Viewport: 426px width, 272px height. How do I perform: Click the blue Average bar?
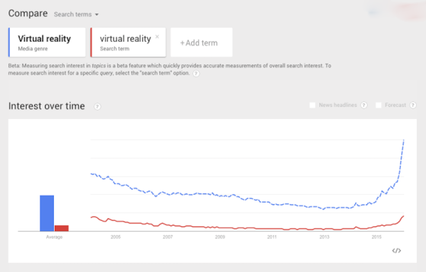(47, 213)
